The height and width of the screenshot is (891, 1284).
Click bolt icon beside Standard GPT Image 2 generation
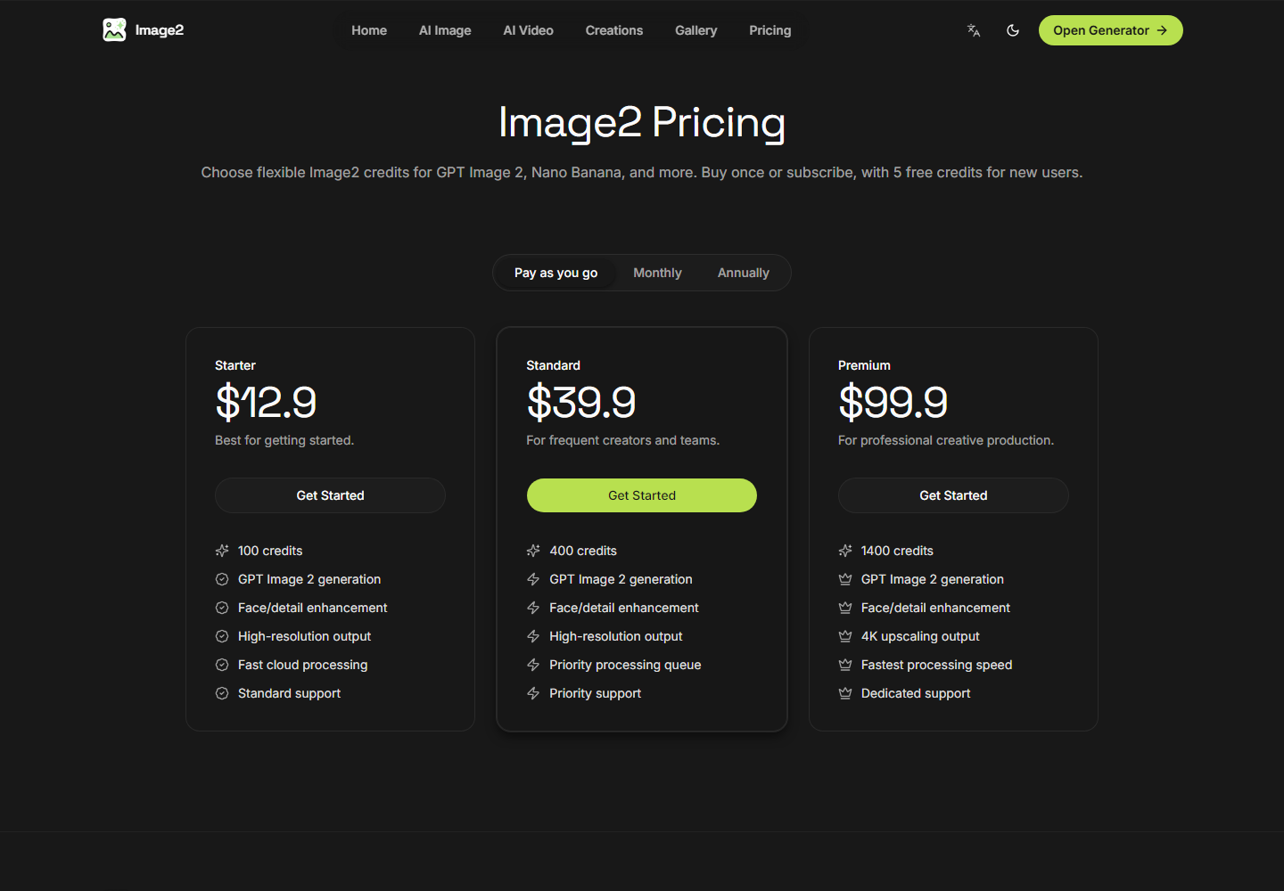coord(533,579)
